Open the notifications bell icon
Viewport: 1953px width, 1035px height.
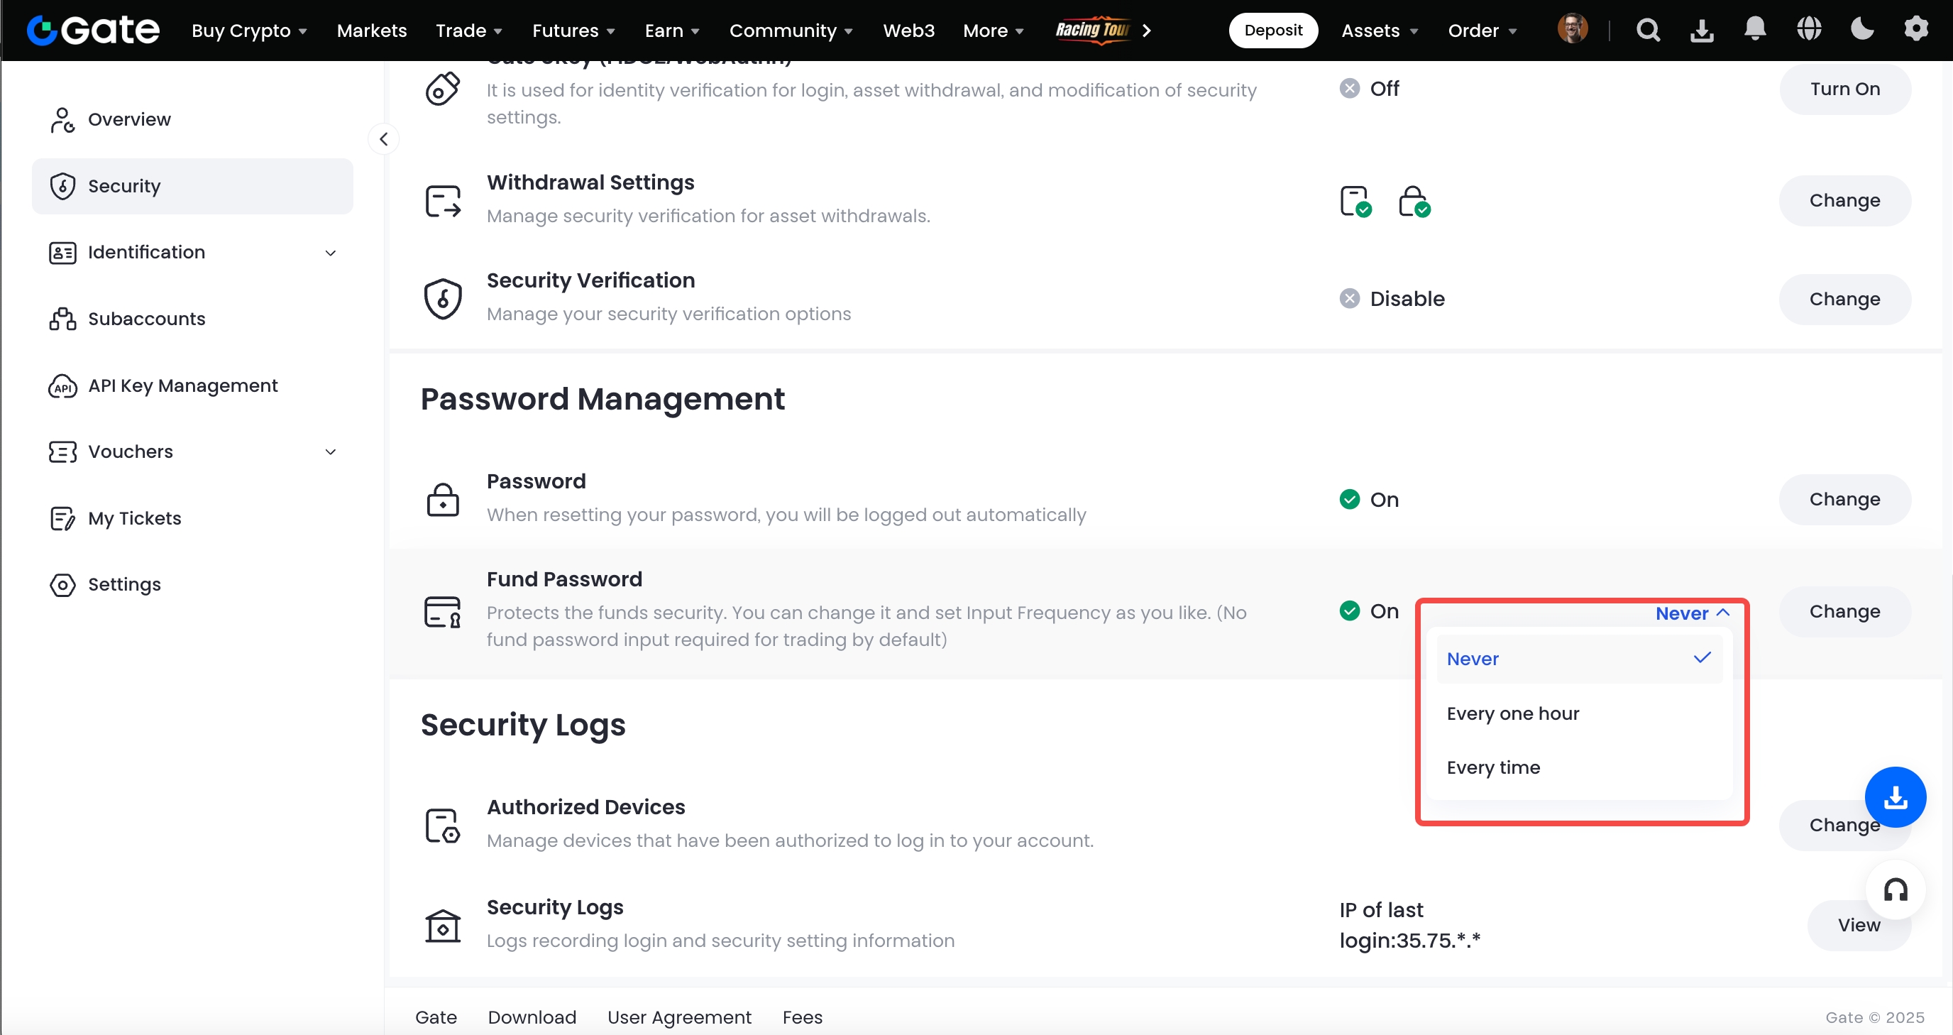click(x=1754, y=30)
